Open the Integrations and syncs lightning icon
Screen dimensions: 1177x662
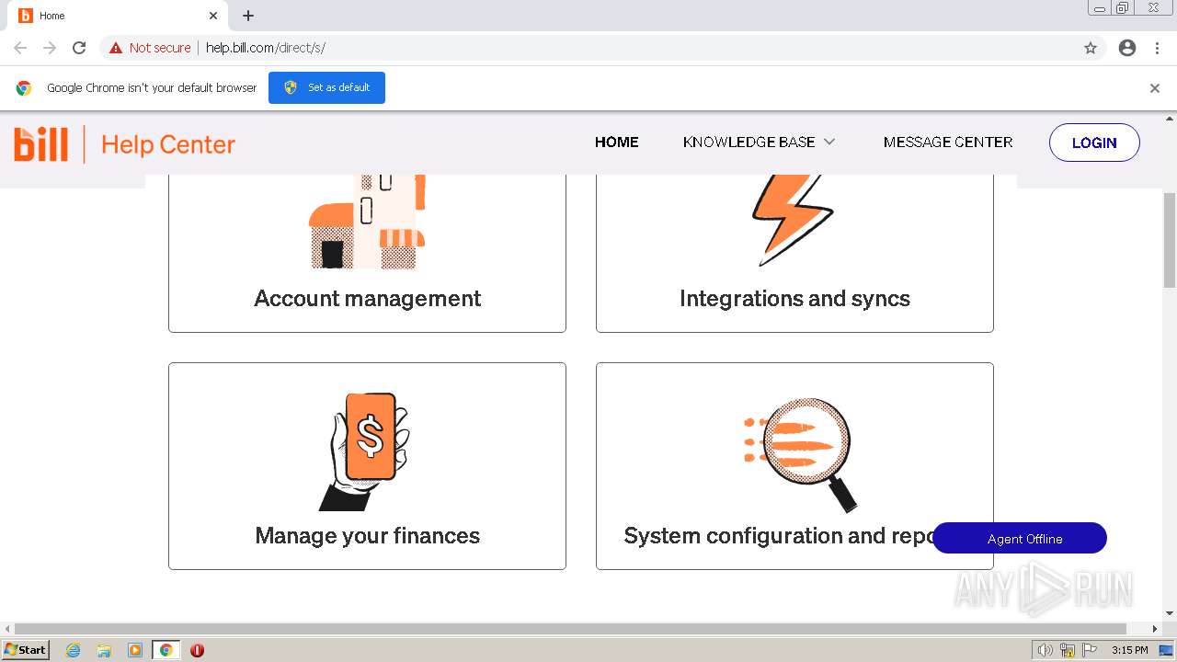pyautogui.click(x=793, y=221)
